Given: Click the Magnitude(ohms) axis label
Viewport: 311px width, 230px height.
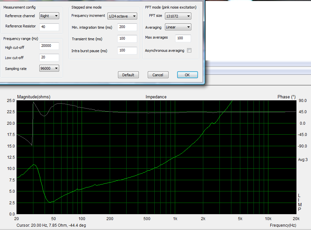Looking at the screenshot, I should 34,97.
